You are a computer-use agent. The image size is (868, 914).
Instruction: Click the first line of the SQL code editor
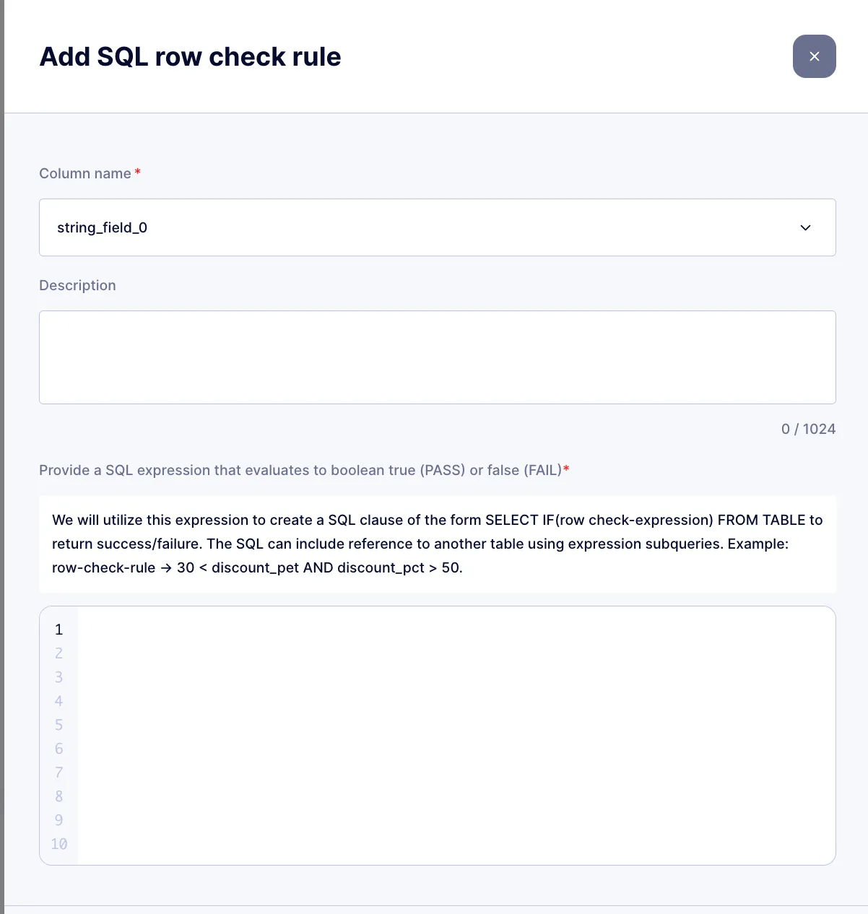tap(289, 629)
